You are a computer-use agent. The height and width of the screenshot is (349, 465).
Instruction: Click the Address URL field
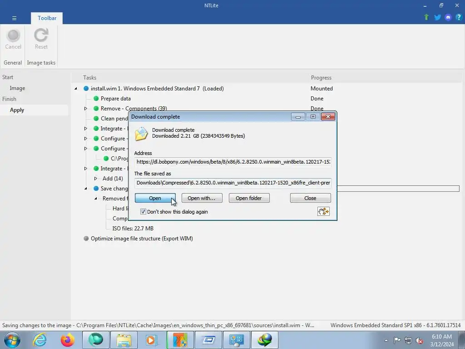(x=233, y=162)
